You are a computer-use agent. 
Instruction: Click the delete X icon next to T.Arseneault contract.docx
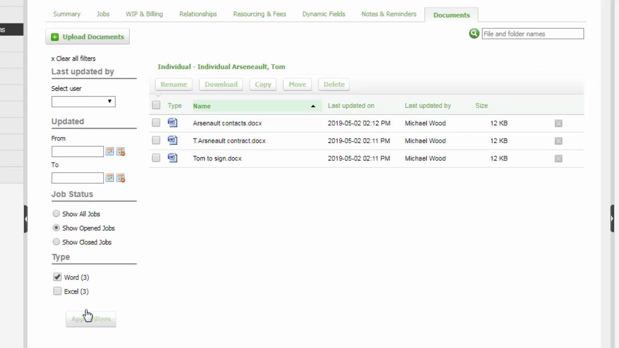[x=558, y=140]
